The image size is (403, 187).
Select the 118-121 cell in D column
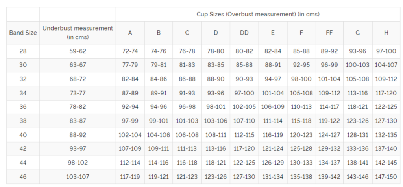click(216, 163)
